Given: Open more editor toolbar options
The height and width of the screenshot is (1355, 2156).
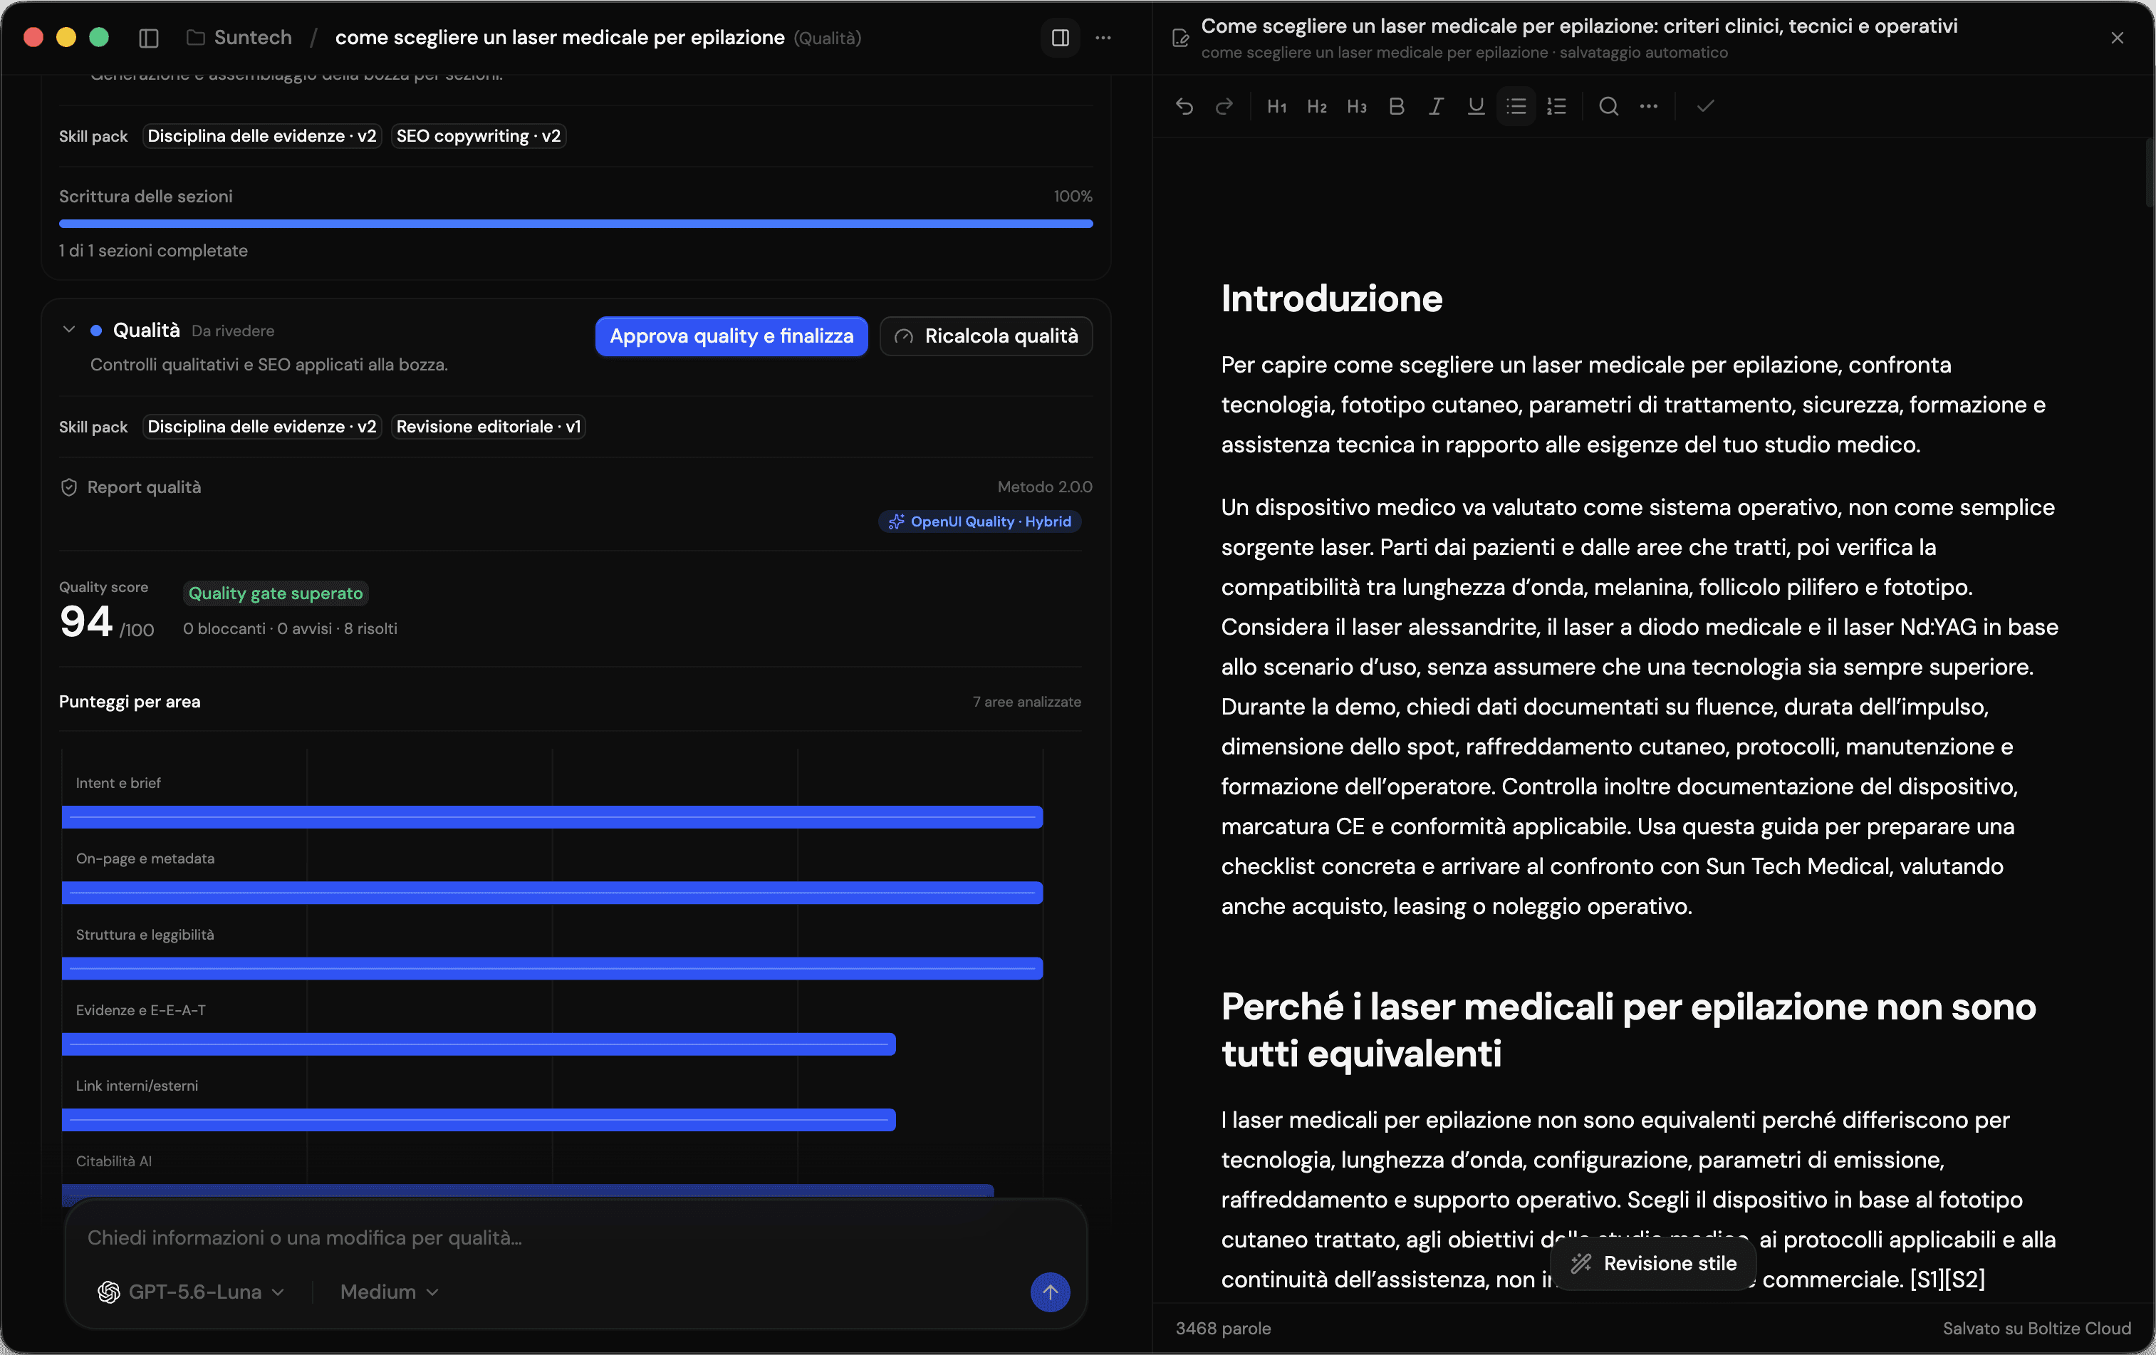Looking at the screenshot, I should point(1648,107).
